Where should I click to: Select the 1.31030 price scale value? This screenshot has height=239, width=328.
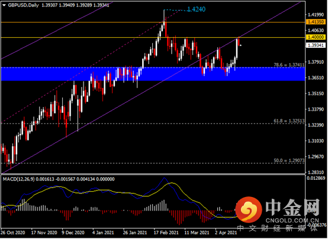[316, 141]
